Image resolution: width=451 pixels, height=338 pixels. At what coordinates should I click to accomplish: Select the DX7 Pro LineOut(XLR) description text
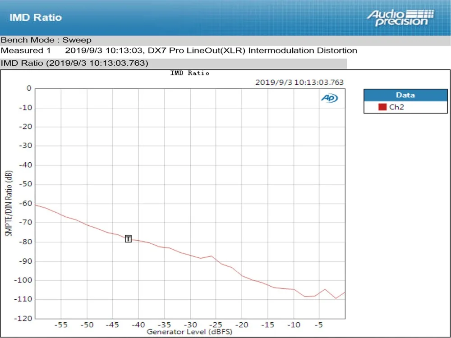coord(252,50)
